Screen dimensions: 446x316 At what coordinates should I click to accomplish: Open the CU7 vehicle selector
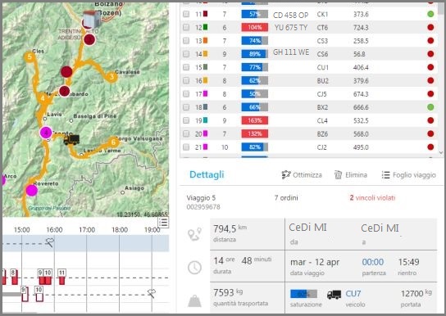[x=353, y=294]
